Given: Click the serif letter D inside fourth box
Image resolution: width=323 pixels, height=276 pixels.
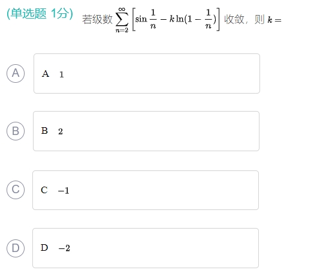Looking at the screenshot, I should pos(44,248).
